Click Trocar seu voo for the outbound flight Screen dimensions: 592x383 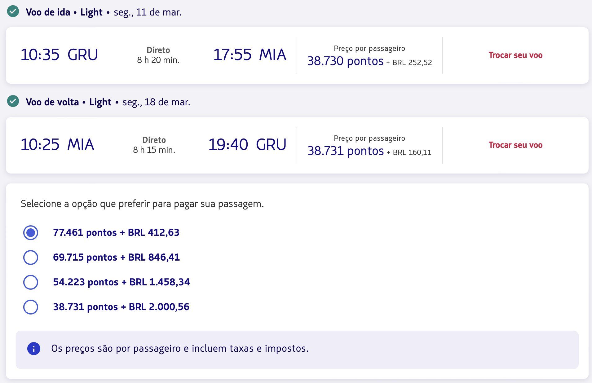[x=515, y=55]
